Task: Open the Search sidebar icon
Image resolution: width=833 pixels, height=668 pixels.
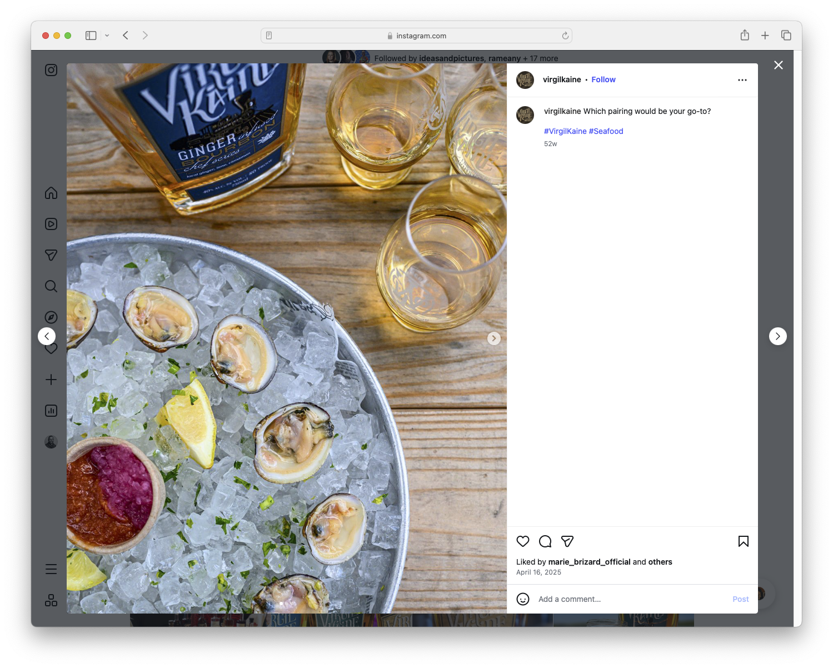Action: click(51, 286)
